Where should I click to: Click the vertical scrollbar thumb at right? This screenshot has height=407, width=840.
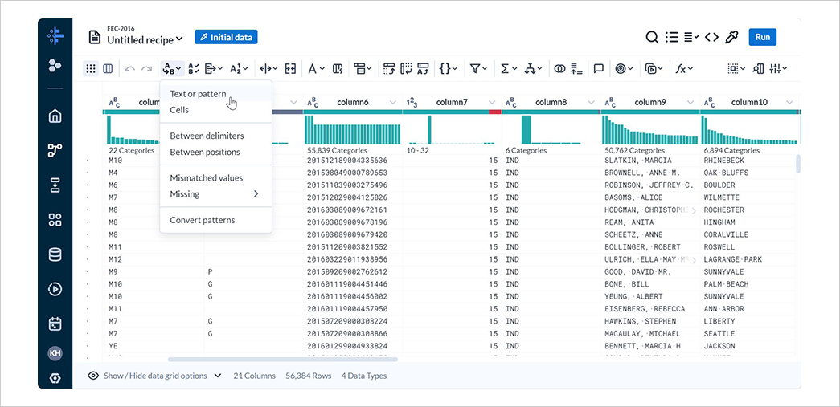point(798,164)
